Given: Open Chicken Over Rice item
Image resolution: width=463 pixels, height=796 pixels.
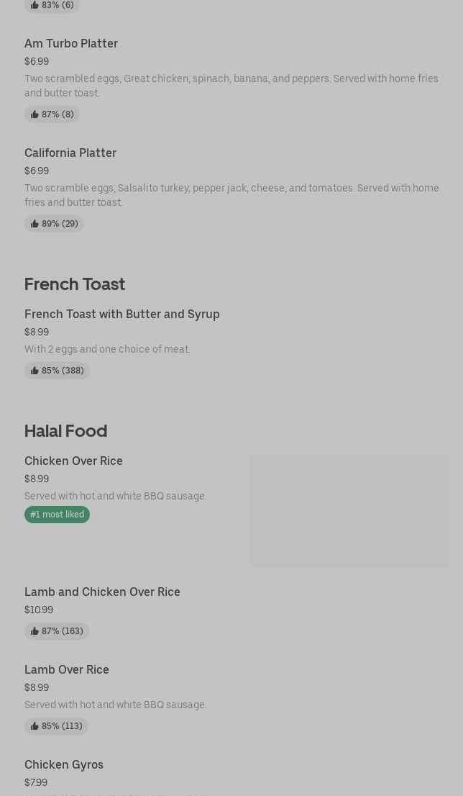Looking at the screenshot, I should click(232, 510).
